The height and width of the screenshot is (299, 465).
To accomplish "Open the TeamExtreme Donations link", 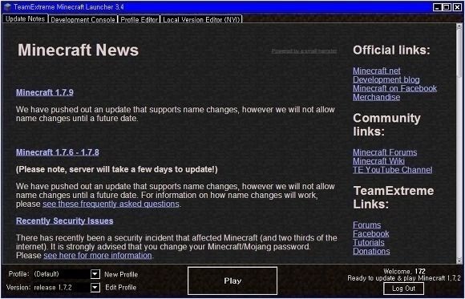I will tap(371, 251).
